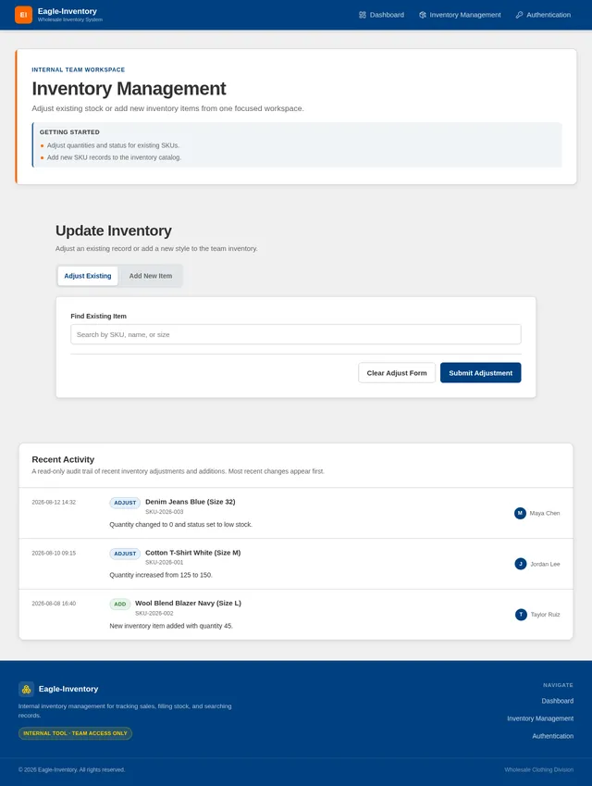The image size is (592, 786).
Task: Click the 2026-08-10 09:15 timestamp
Action: pyautogui.click(x=54, y=553)
